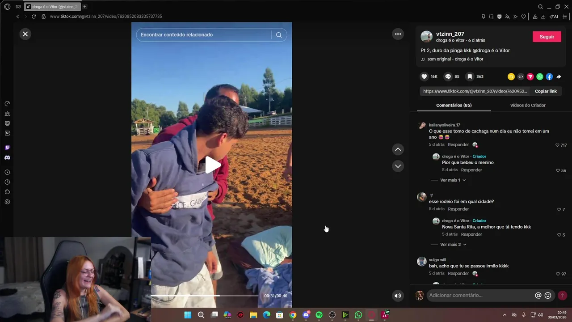Open the translate page icon
Image resolution: width=572 pixels, height=322 pixels.
[x=507, y=17]
